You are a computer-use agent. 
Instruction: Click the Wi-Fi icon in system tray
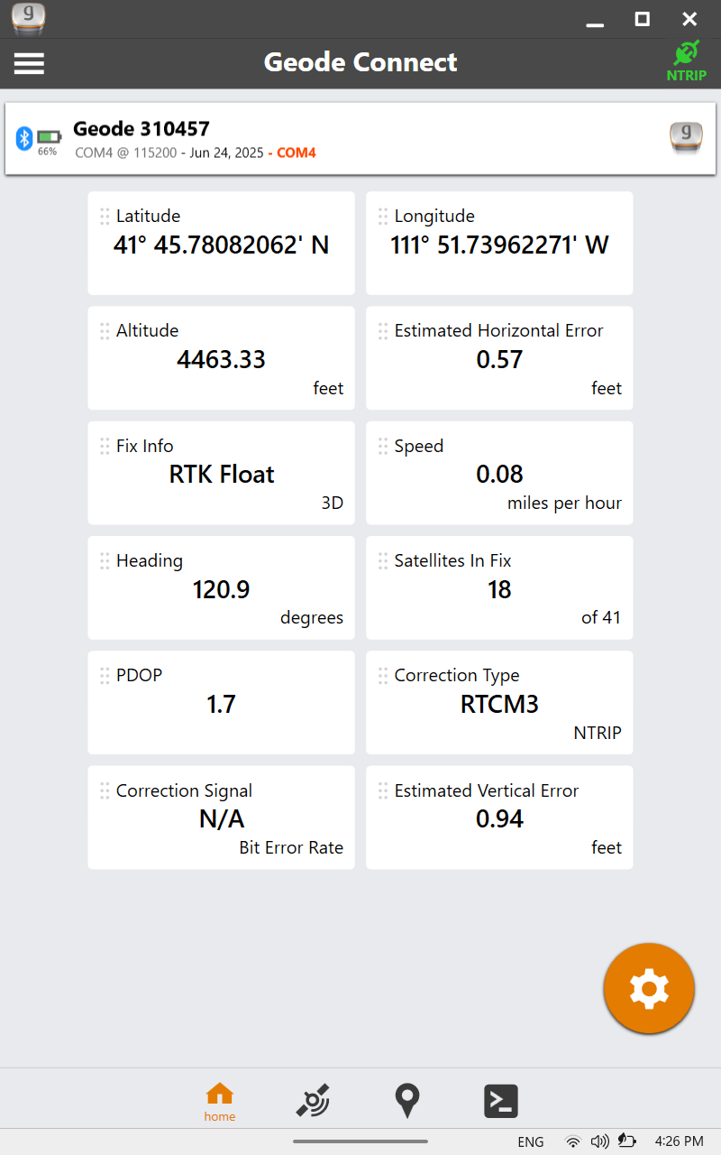tap(573, 1141)
